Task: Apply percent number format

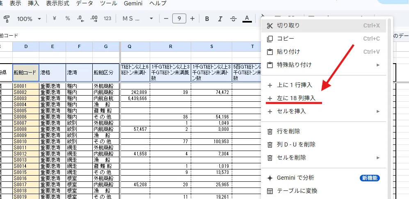Action: [68, 18]
